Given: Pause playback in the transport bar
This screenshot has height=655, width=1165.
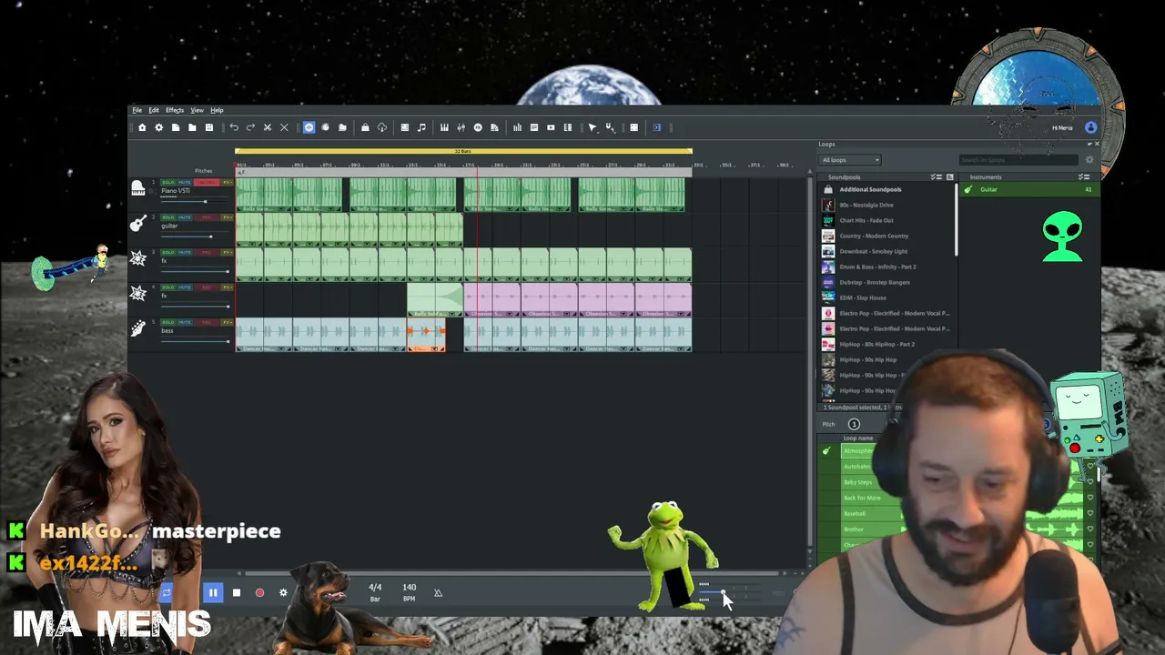Looking at the screenshot, I should [213, 593].
